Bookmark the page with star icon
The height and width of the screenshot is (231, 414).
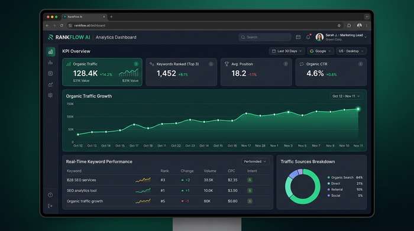339,25
